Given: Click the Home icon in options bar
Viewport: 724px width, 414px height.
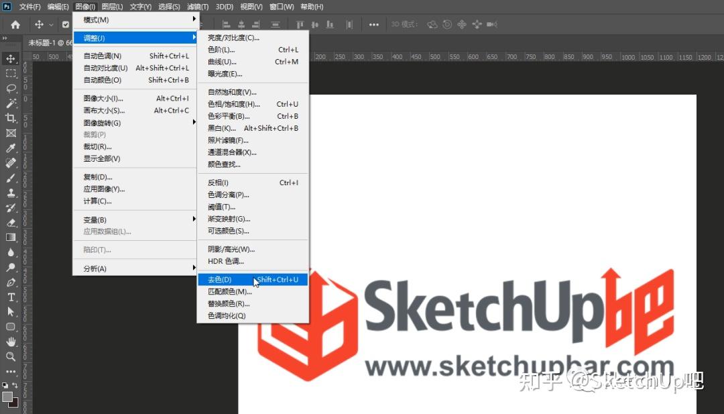Looking at the screenshot, I should 15,24.
